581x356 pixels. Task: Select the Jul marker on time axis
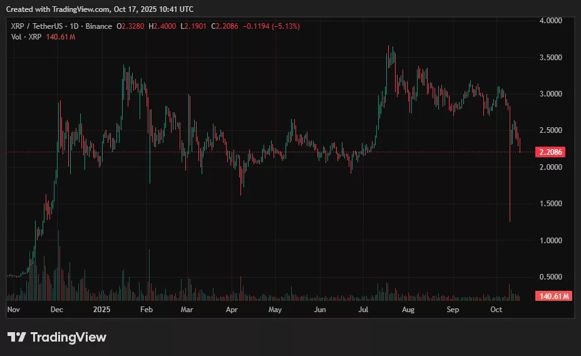(x=363, y=310)
